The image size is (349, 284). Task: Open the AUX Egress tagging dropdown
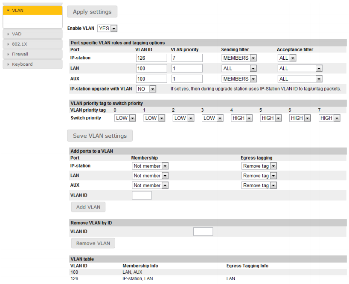pyautogui.click(x=259, y=185)
